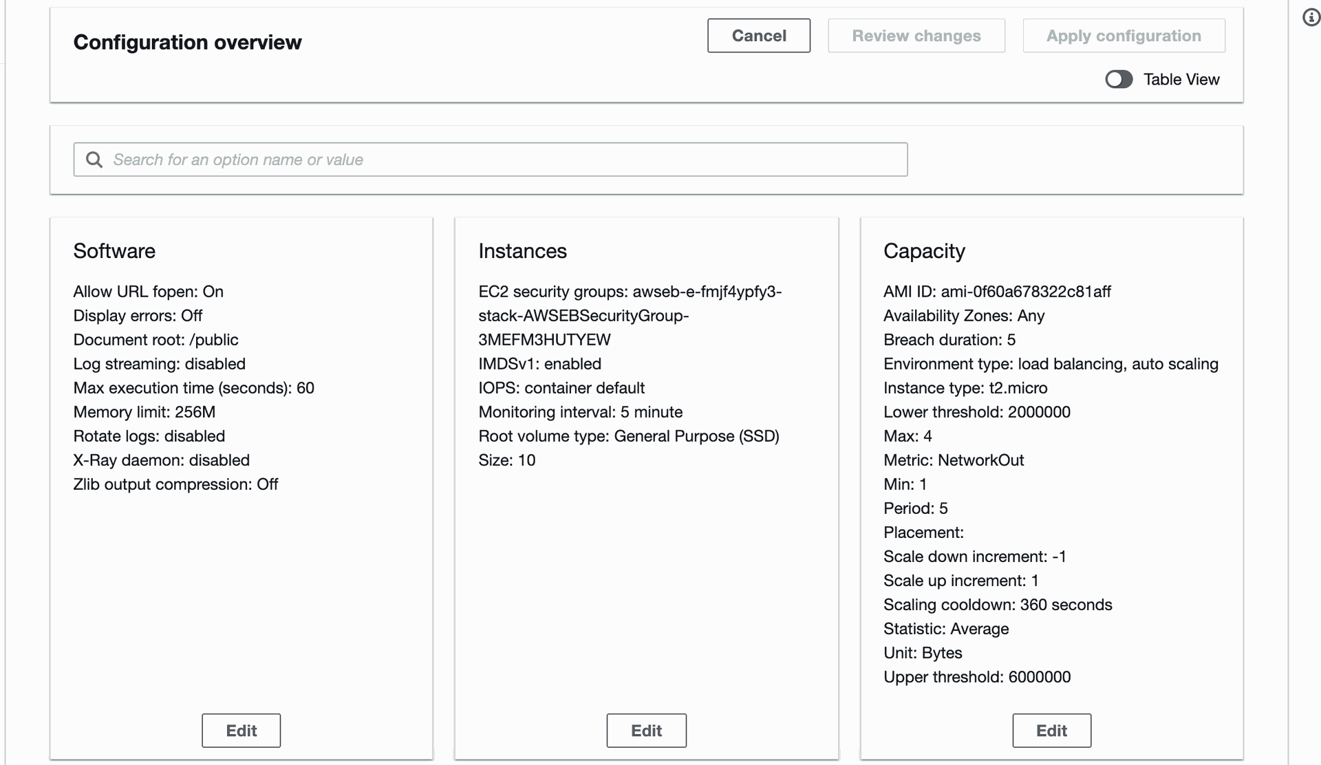This screenshot has height=765, width=1321.
Task: Click 'Max: 4' line
Action: (x=907, y=436)
